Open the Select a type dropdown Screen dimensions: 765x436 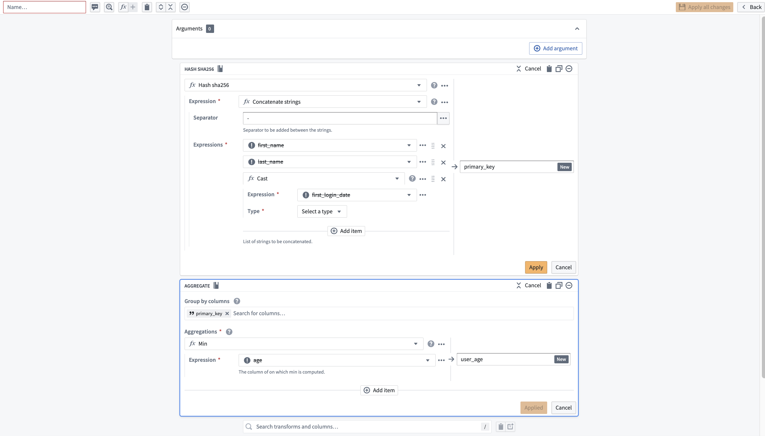click(x=322, y=211)
